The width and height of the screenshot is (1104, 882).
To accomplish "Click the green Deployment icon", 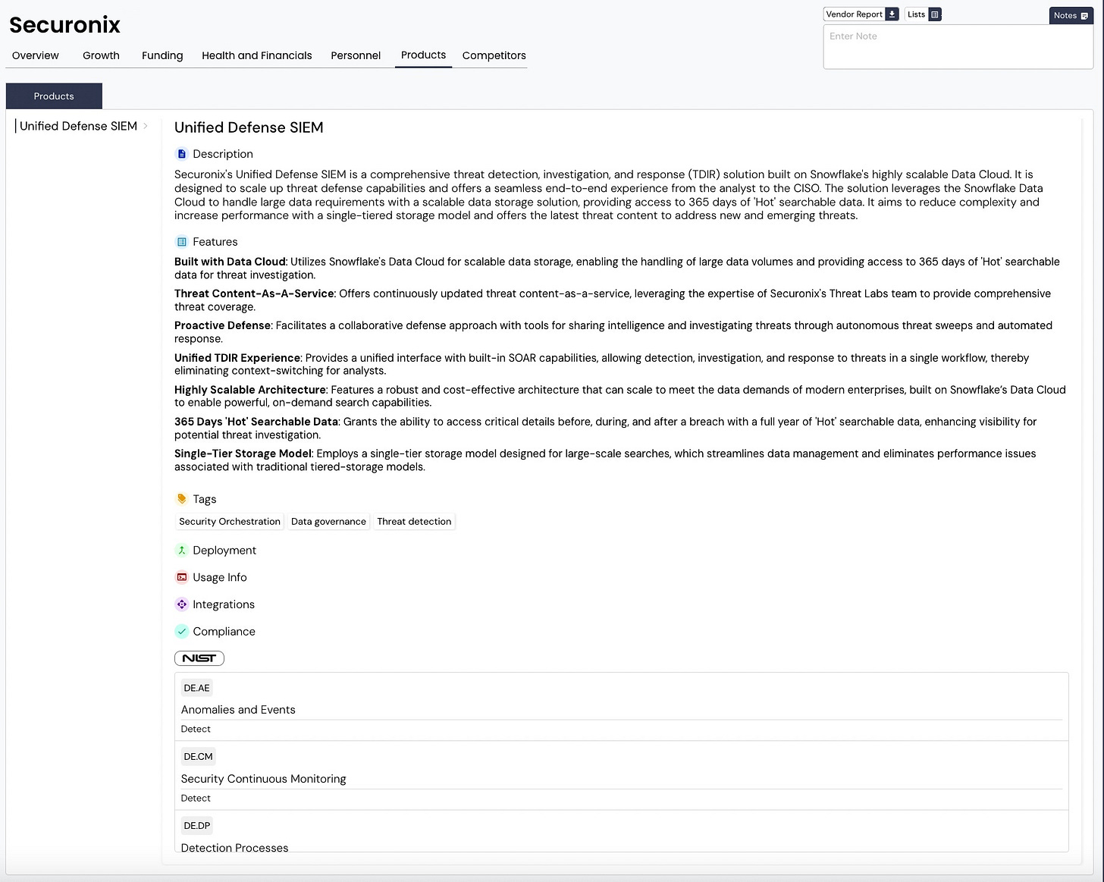I will [182, 551].
